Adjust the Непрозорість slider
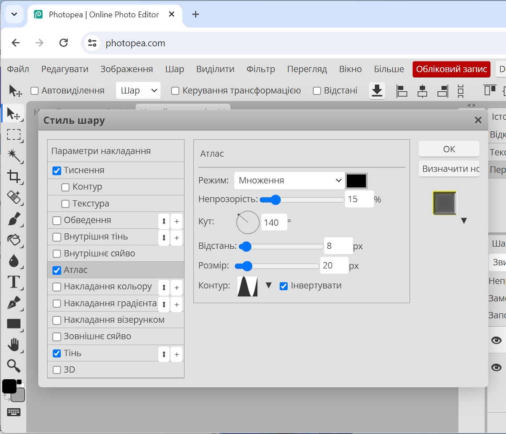 [x=302, y=200]
